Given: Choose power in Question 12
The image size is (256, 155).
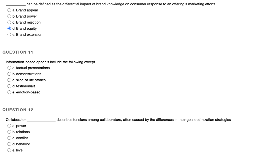Looking at the screenshot, I should (x=9, y=126).
